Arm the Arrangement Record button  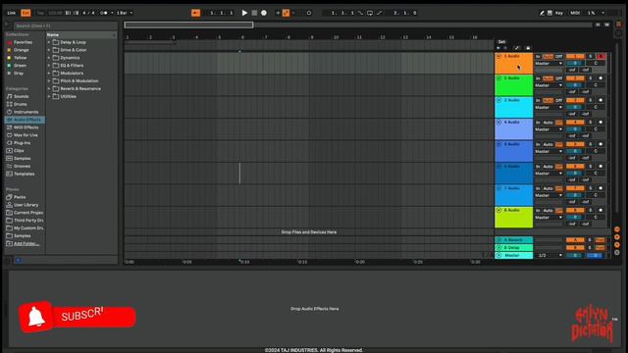pos(264,13)
